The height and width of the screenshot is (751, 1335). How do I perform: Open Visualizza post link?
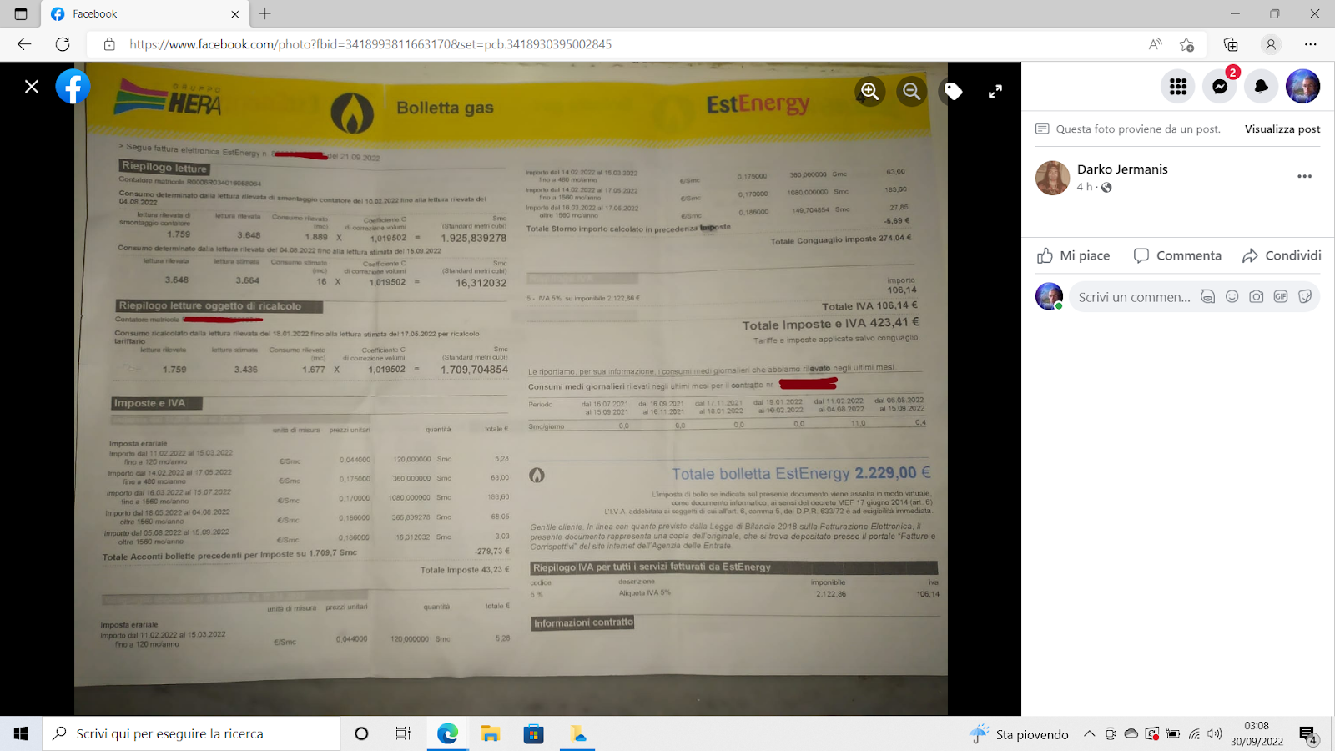pyautogui.click(x=1282, y=129)
